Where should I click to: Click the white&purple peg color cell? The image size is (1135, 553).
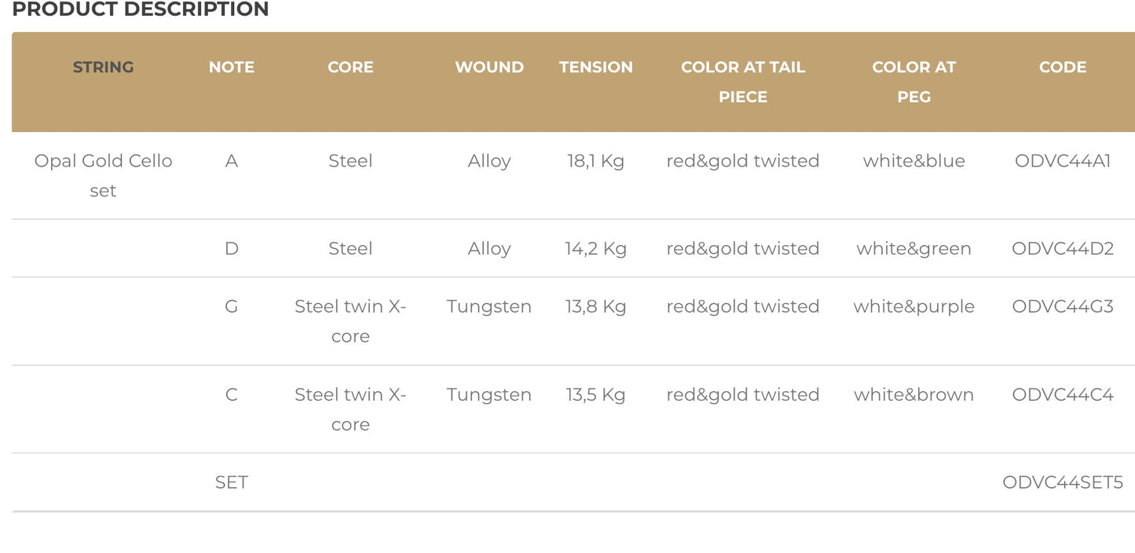(913, 306)
